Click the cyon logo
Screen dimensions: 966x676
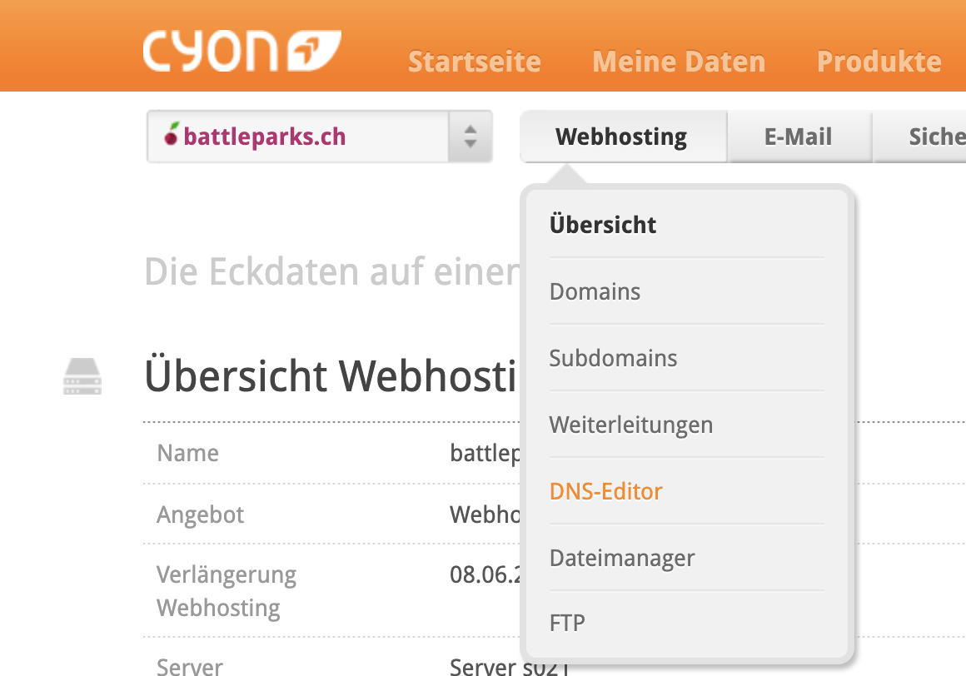point(242,51)
